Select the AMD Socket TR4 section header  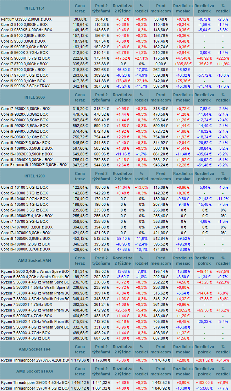[34, 349]
